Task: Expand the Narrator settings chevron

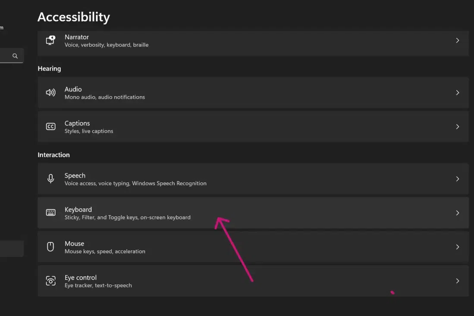Action: pos(458,41)
